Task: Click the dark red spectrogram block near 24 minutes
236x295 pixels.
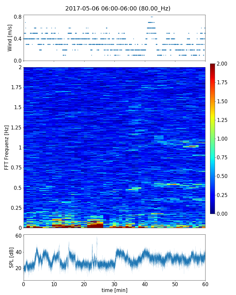Action: point(95,225)
